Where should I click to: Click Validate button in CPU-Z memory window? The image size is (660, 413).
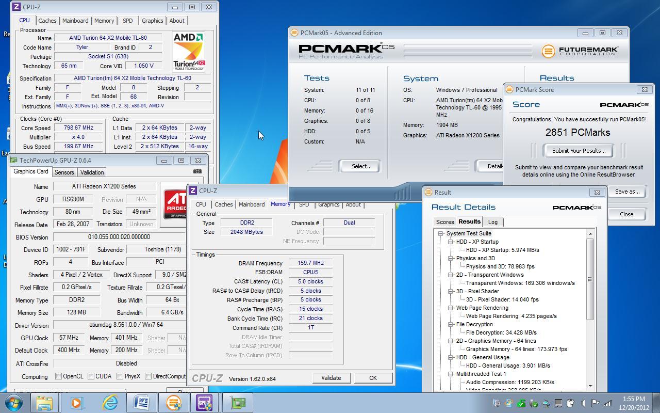(331, 378)
